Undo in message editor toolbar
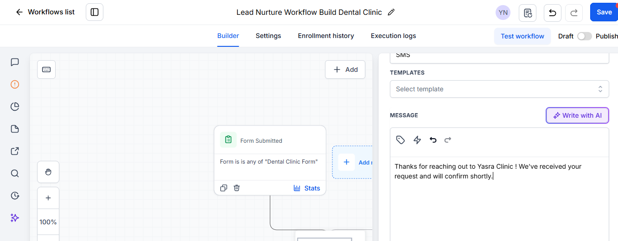The width and height of the screenshot is (618, 241). tap(433, 140)
